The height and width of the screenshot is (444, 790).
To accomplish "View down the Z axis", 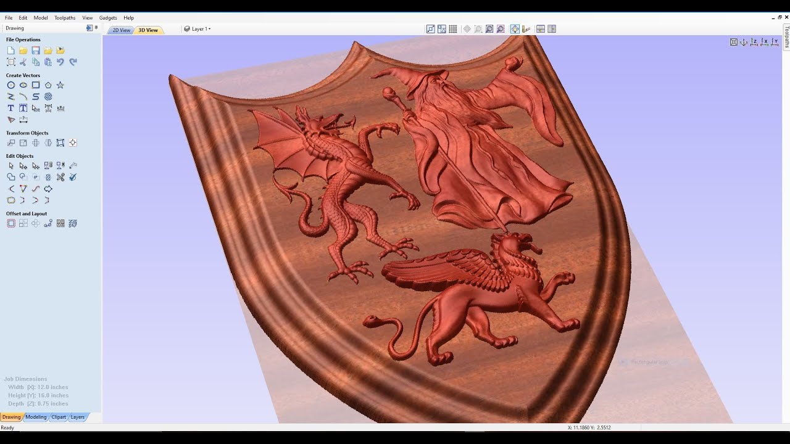I will 755,42.
